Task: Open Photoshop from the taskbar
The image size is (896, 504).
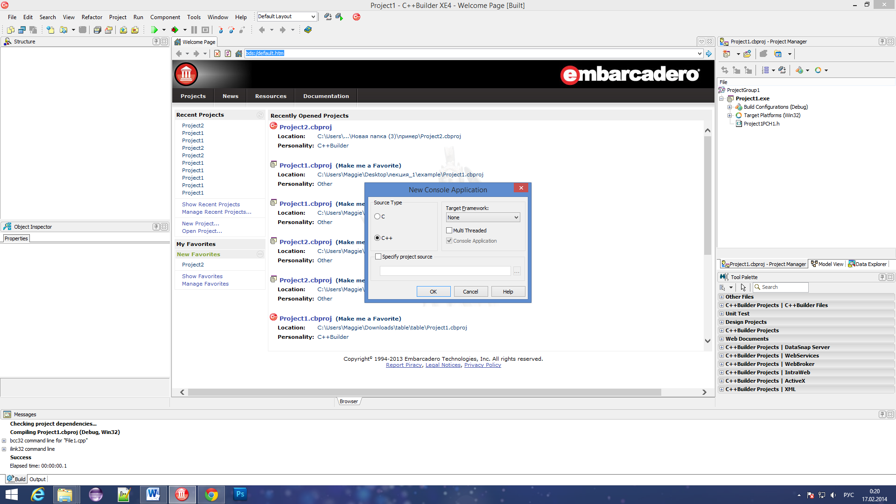Action: [x=240, y=495]
